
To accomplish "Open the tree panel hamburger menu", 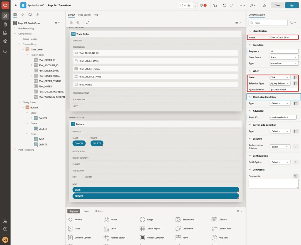I will pos(57,23).
